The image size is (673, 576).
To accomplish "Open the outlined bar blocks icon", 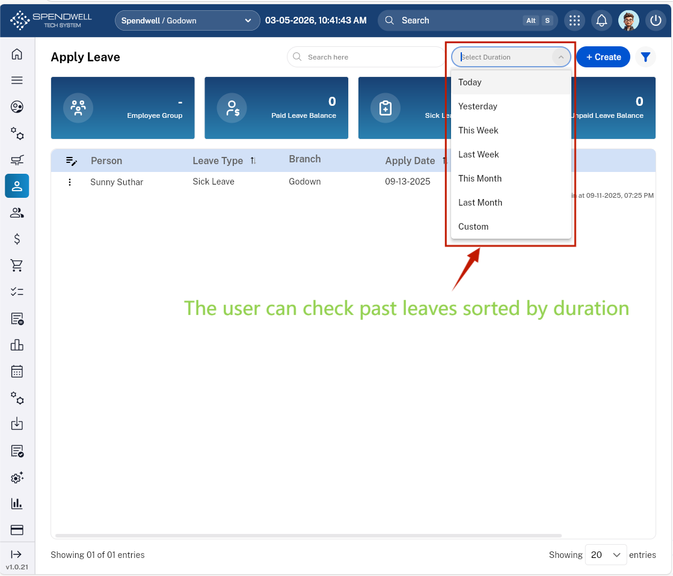I will pyautogui.click(x=17, y=345).
